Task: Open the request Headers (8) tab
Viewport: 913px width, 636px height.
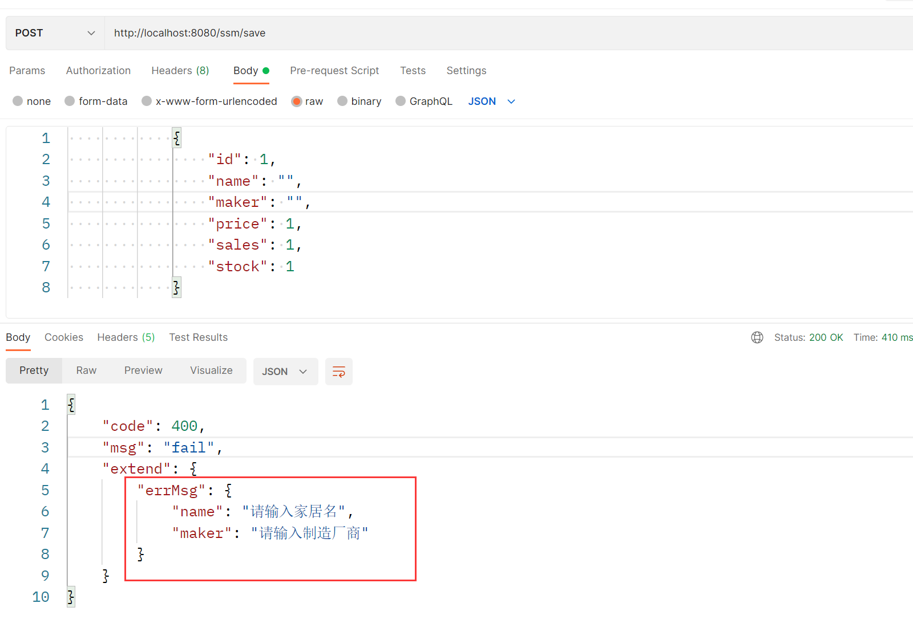Action: pyautogui.click(x=180, y=71)
